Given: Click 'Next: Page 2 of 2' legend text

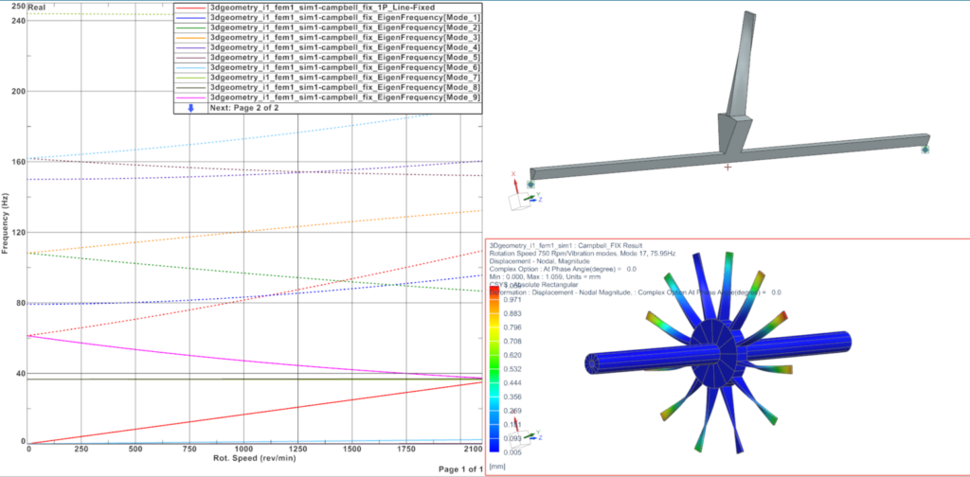Looking at the screenshot, I should (243, 109).
